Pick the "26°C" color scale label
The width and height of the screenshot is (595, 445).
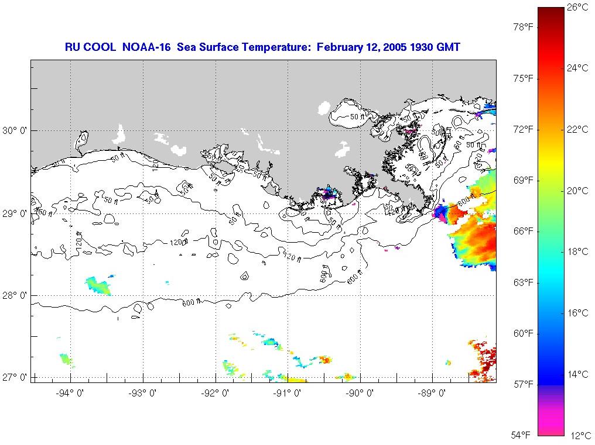click(x=577, y=7)
